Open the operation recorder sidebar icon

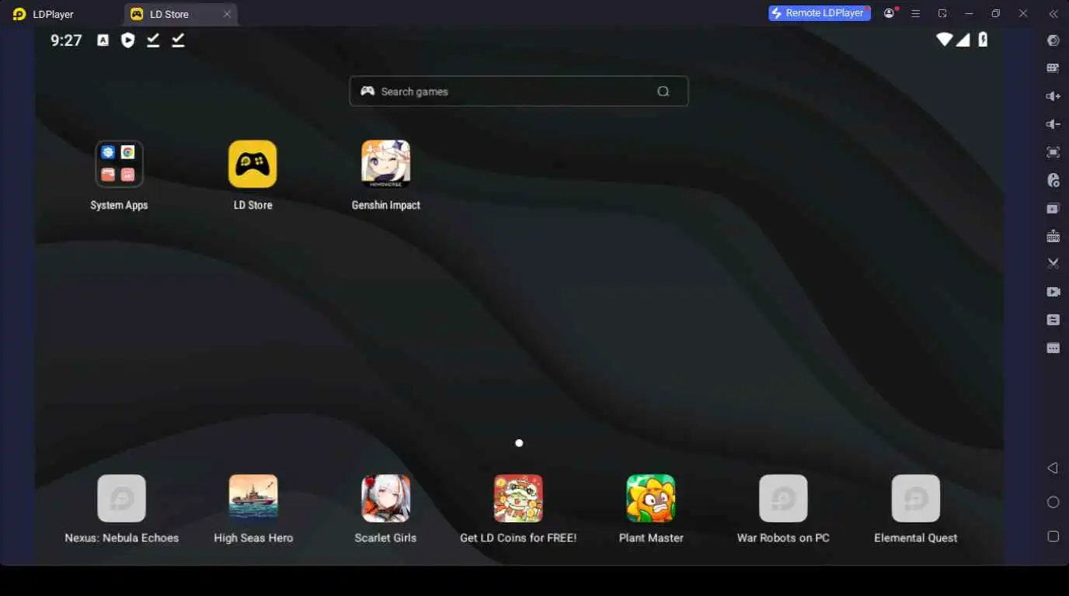tap(1053, 180)
